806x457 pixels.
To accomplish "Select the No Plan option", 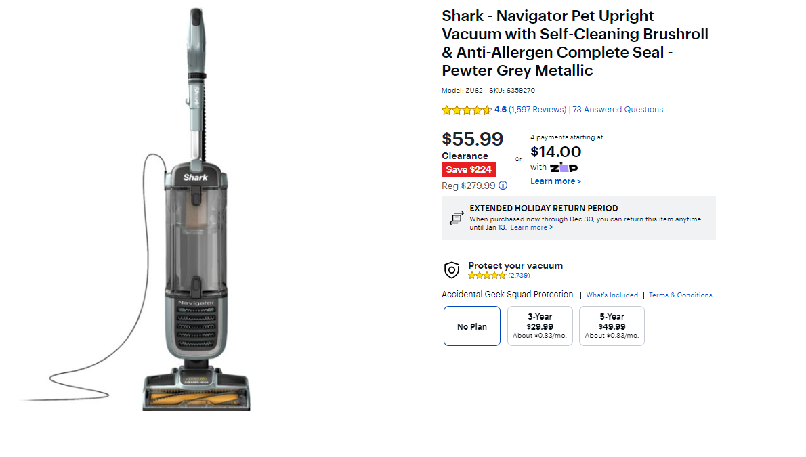I will 471,326.
